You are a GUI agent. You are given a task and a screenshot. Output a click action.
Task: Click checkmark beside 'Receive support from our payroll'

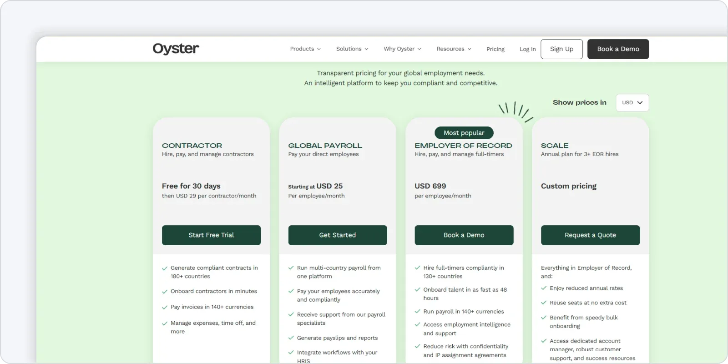coord(291,314)
